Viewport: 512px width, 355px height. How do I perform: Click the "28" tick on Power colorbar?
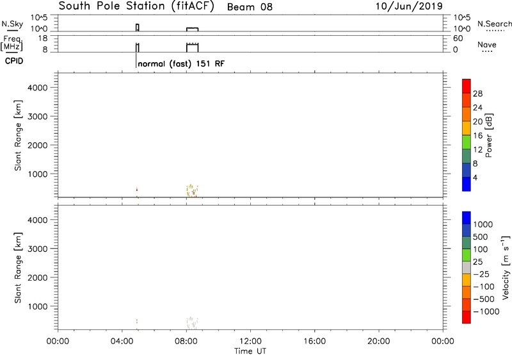click(477, 94)
